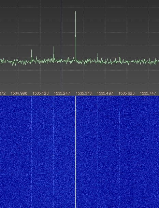Screen dimensions: 159x208
Task: Select the vertical tuning line near 1535.247
Action: click(x=62, y=45)
